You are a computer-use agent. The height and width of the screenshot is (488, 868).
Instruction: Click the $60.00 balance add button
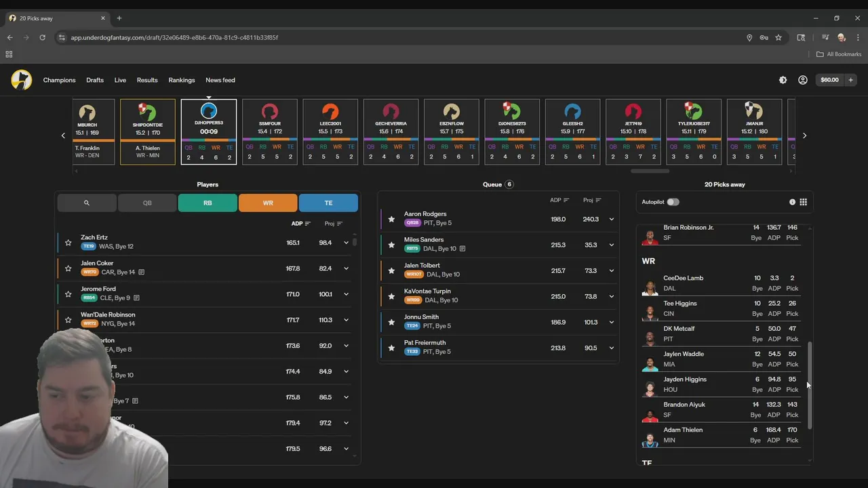[x=850, y=80]
